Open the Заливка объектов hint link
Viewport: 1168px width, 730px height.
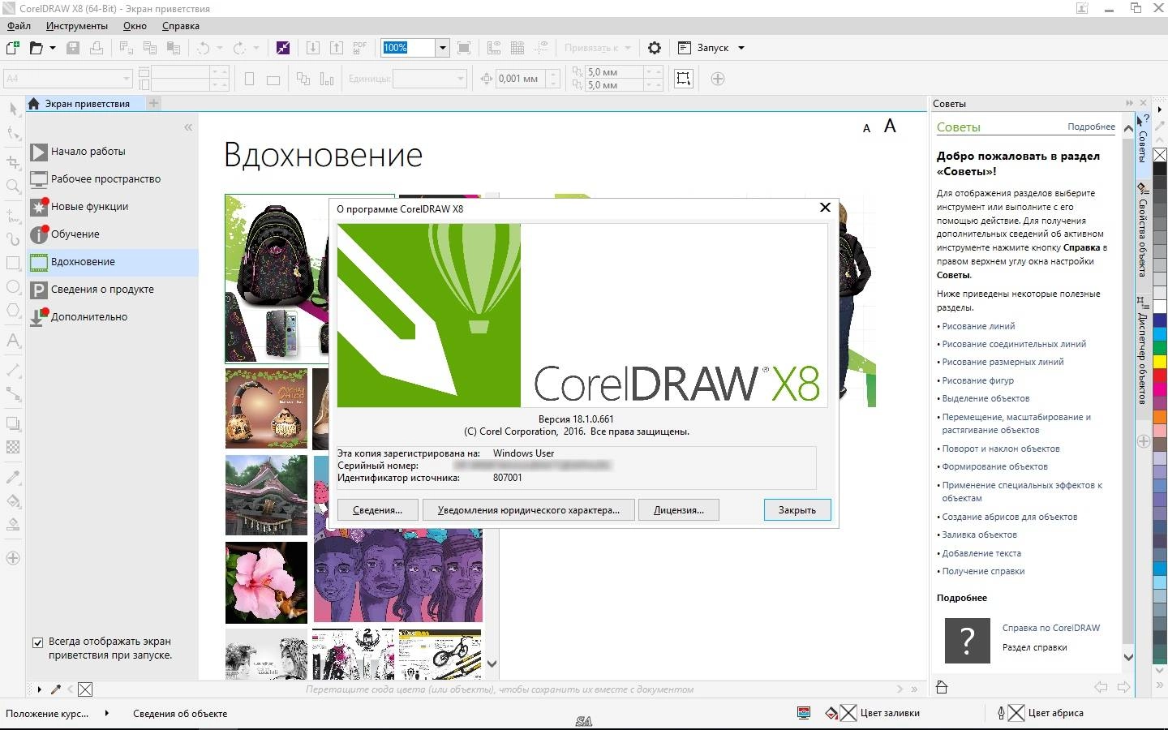point(979,535)
